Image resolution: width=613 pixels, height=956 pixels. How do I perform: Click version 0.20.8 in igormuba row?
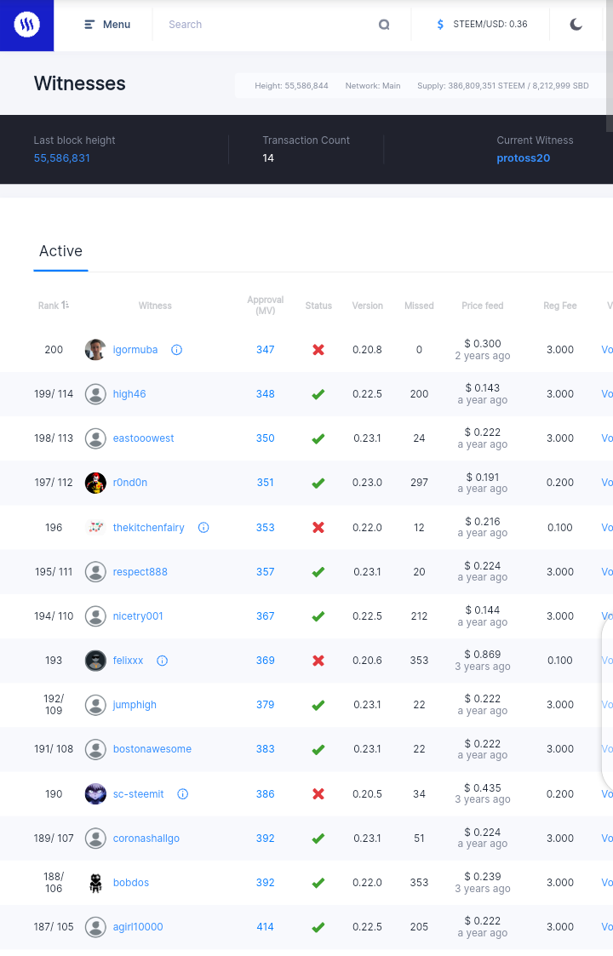[367, 350]
